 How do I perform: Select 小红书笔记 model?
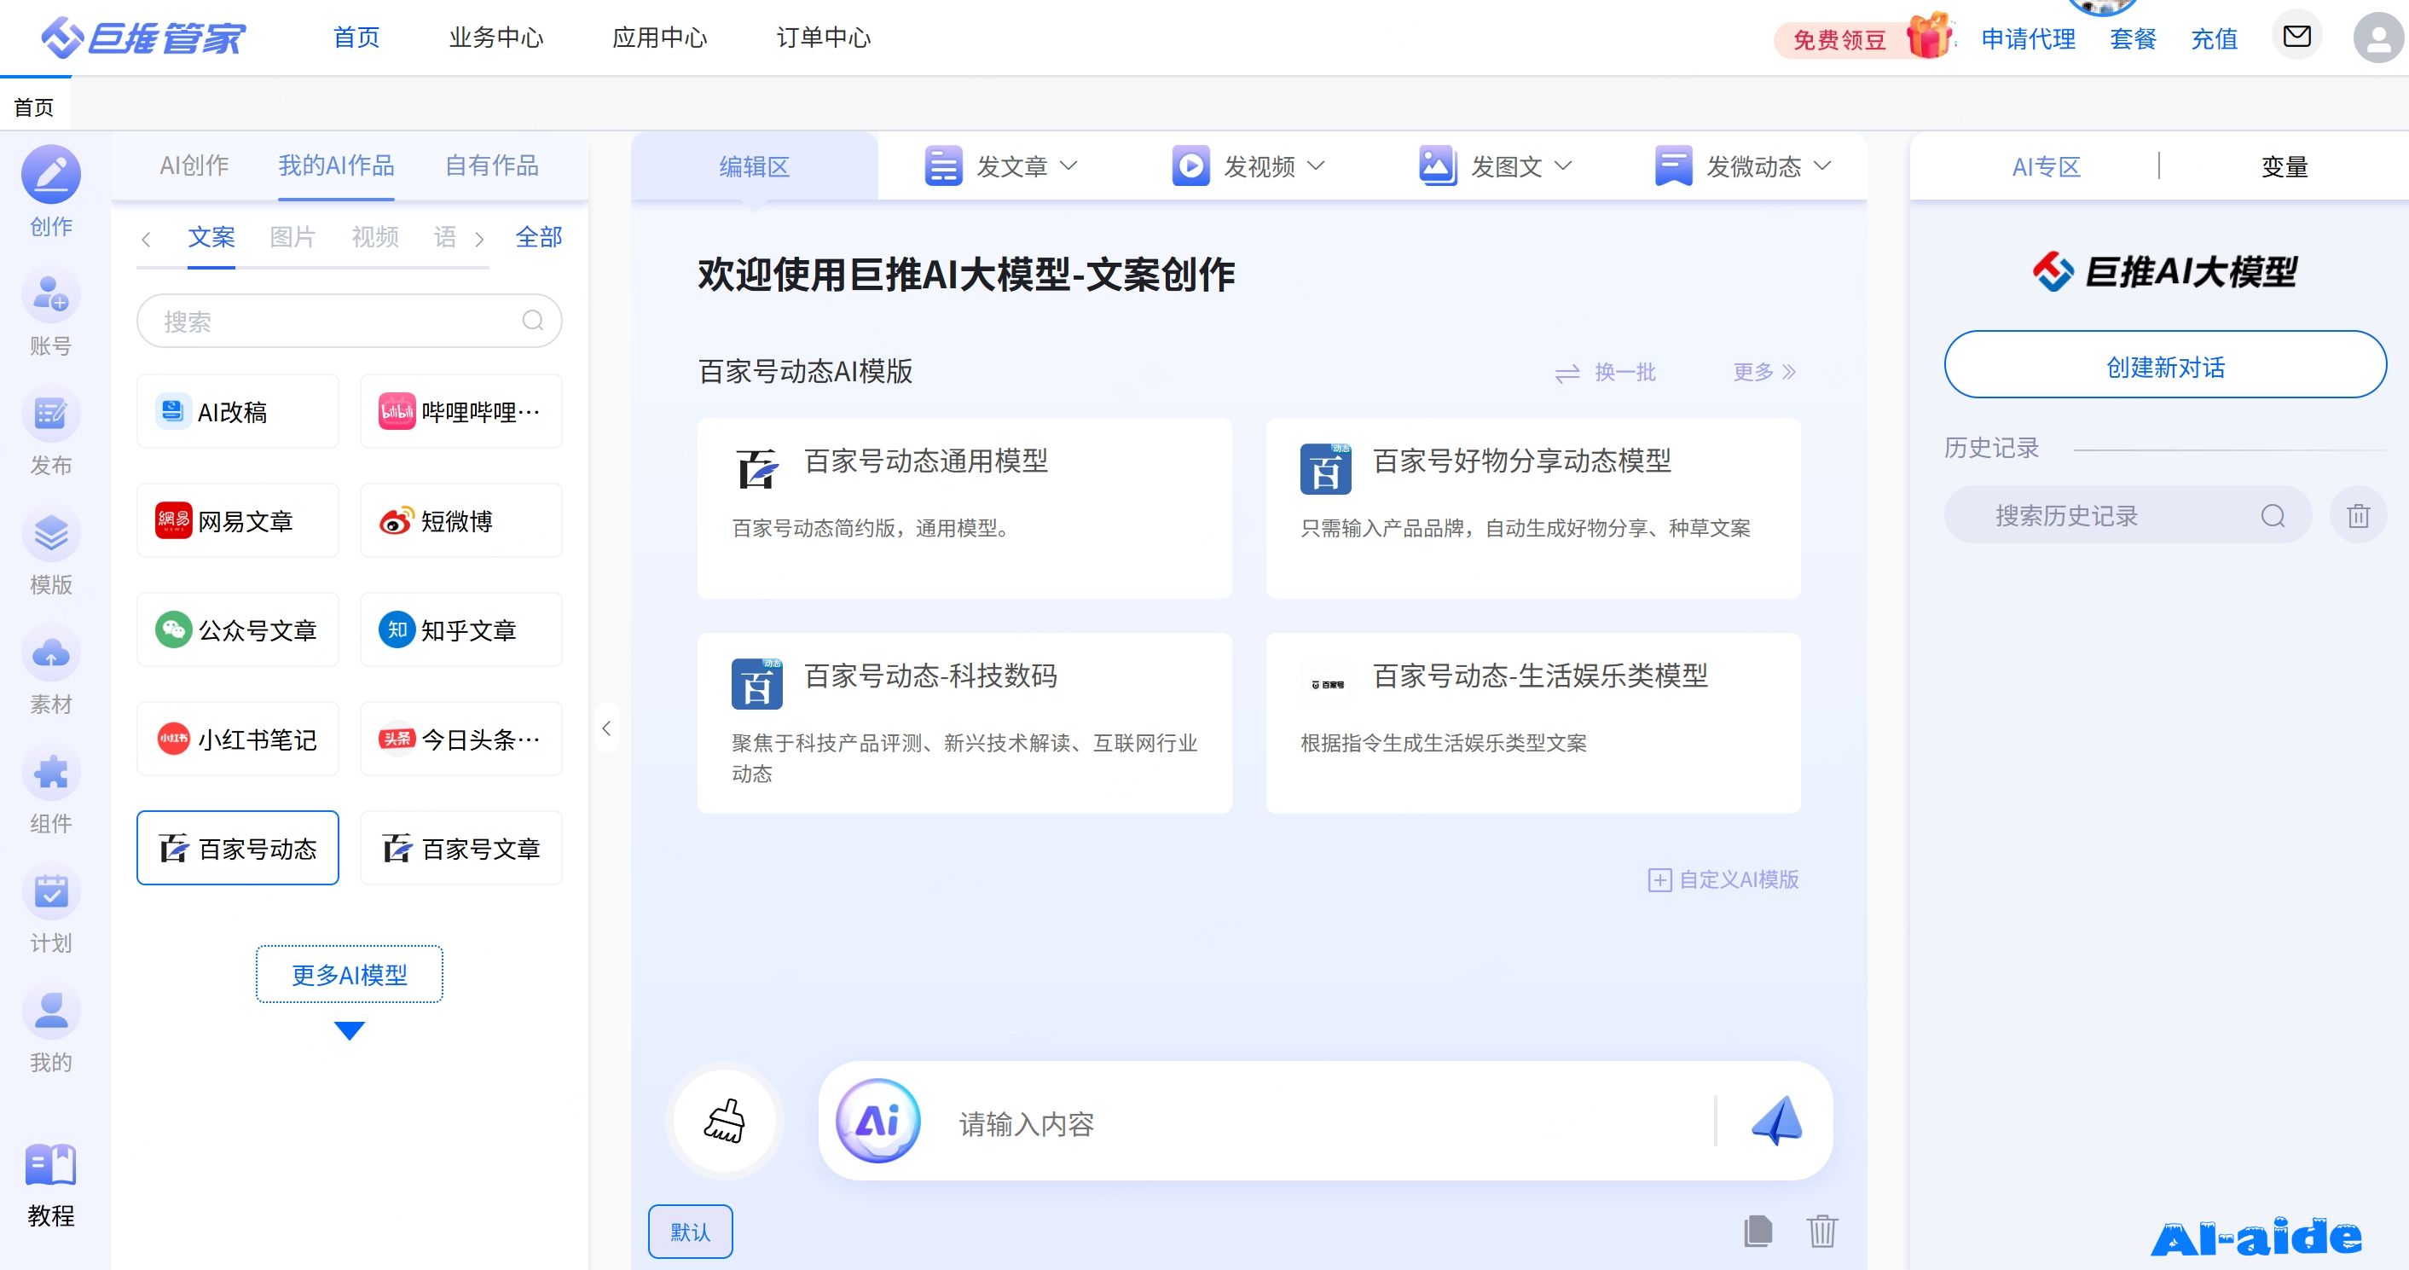tap(238, 739)
